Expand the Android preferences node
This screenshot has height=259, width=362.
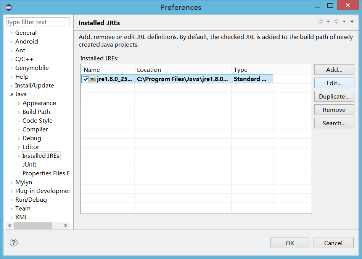(11, 42)
